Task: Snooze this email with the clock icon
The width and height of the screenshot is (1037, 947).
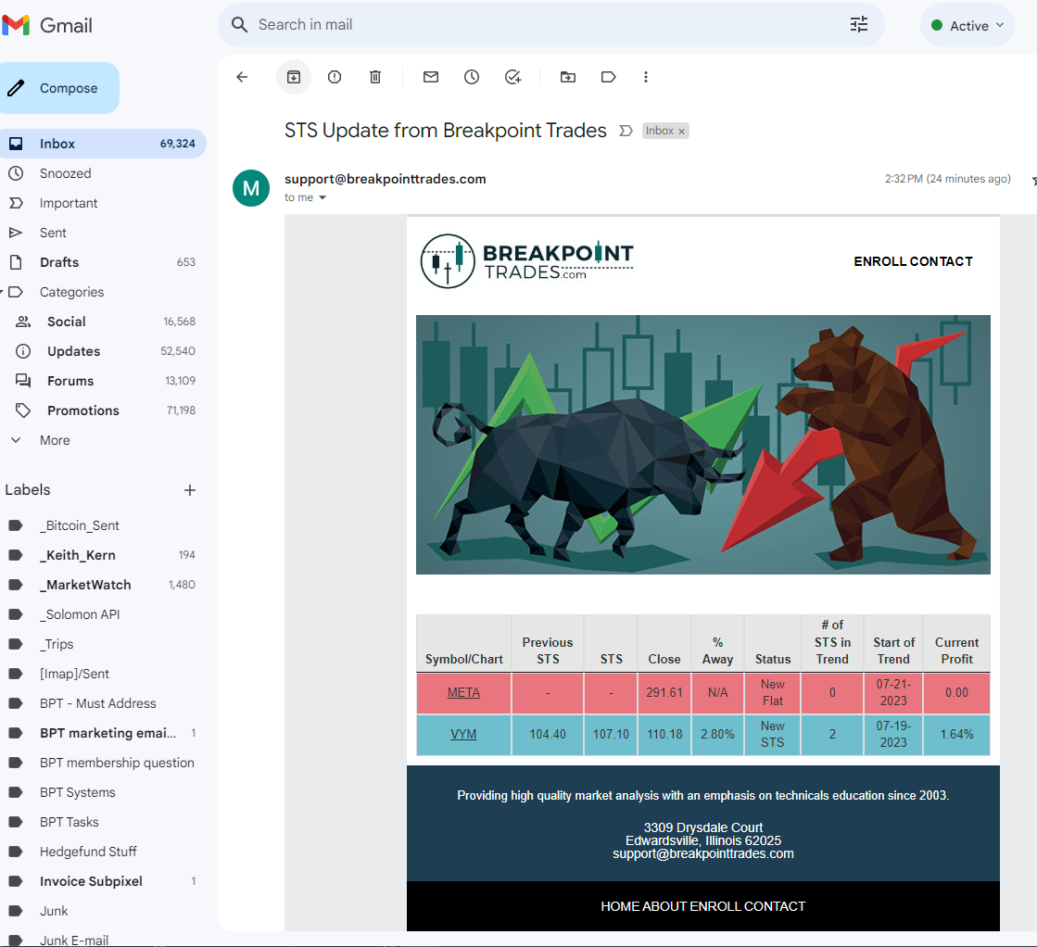Action: click(x=472, y=77)
